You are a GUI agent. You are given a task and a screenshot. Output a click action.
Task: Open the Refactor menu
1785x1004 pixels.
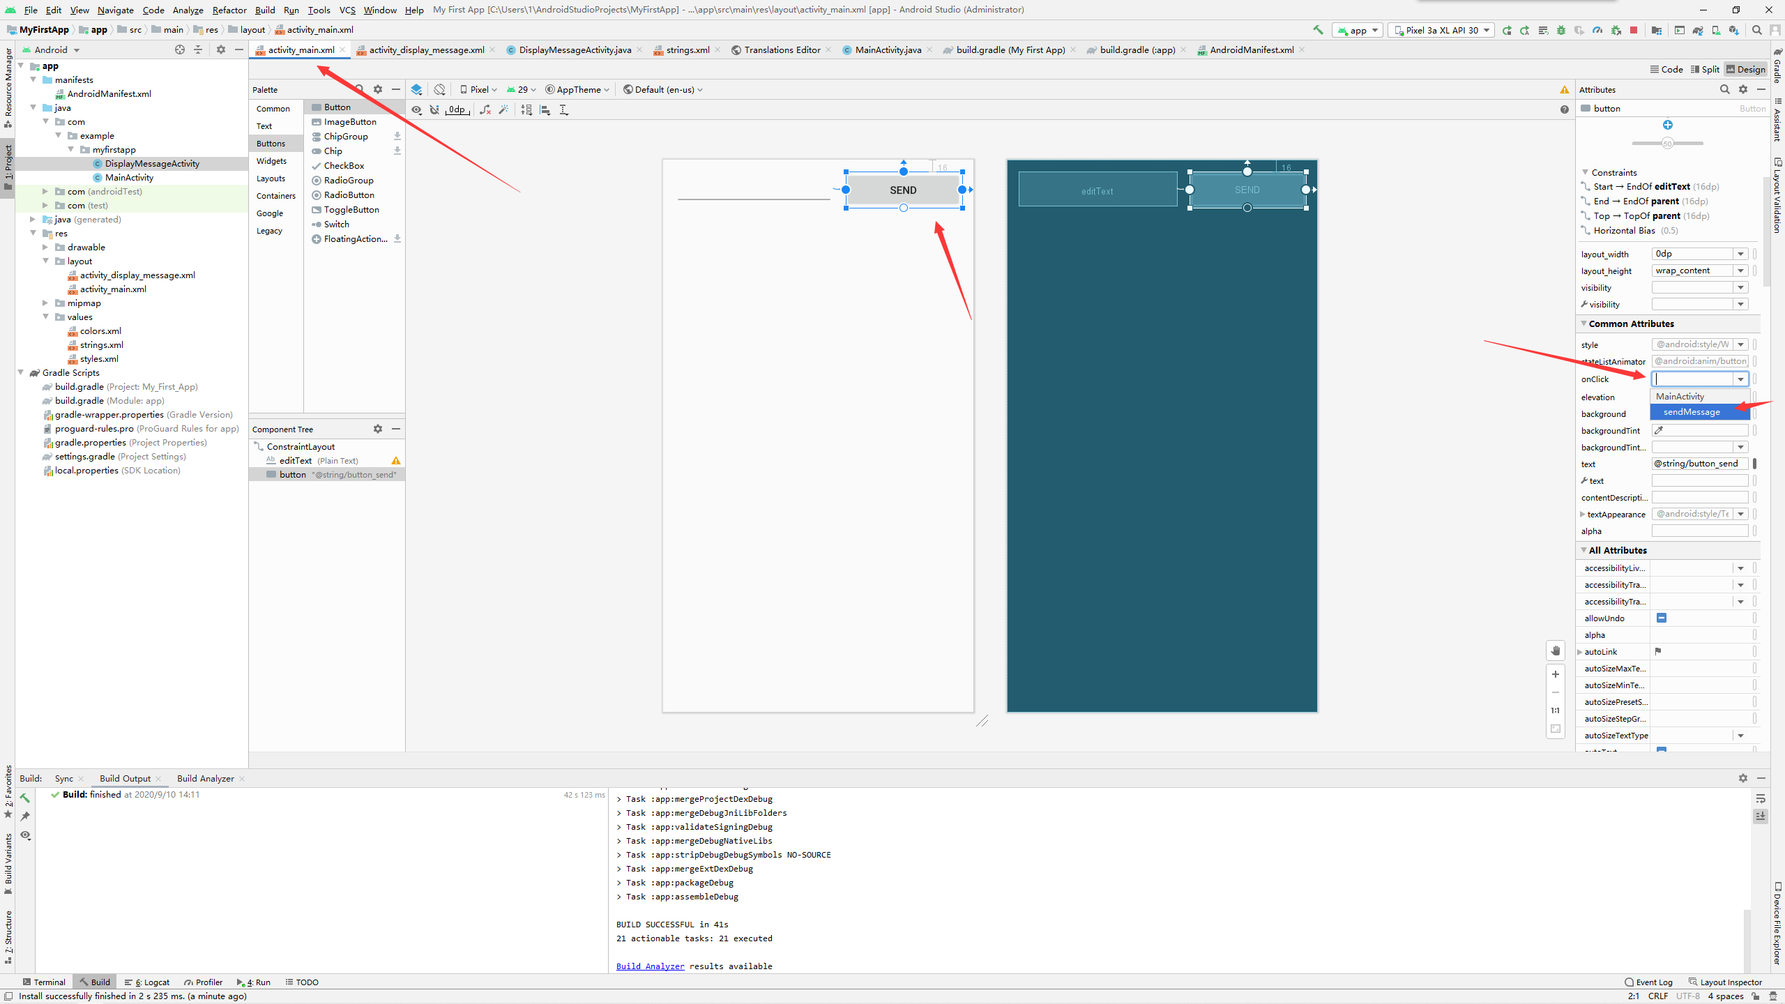tap(229, 10)
